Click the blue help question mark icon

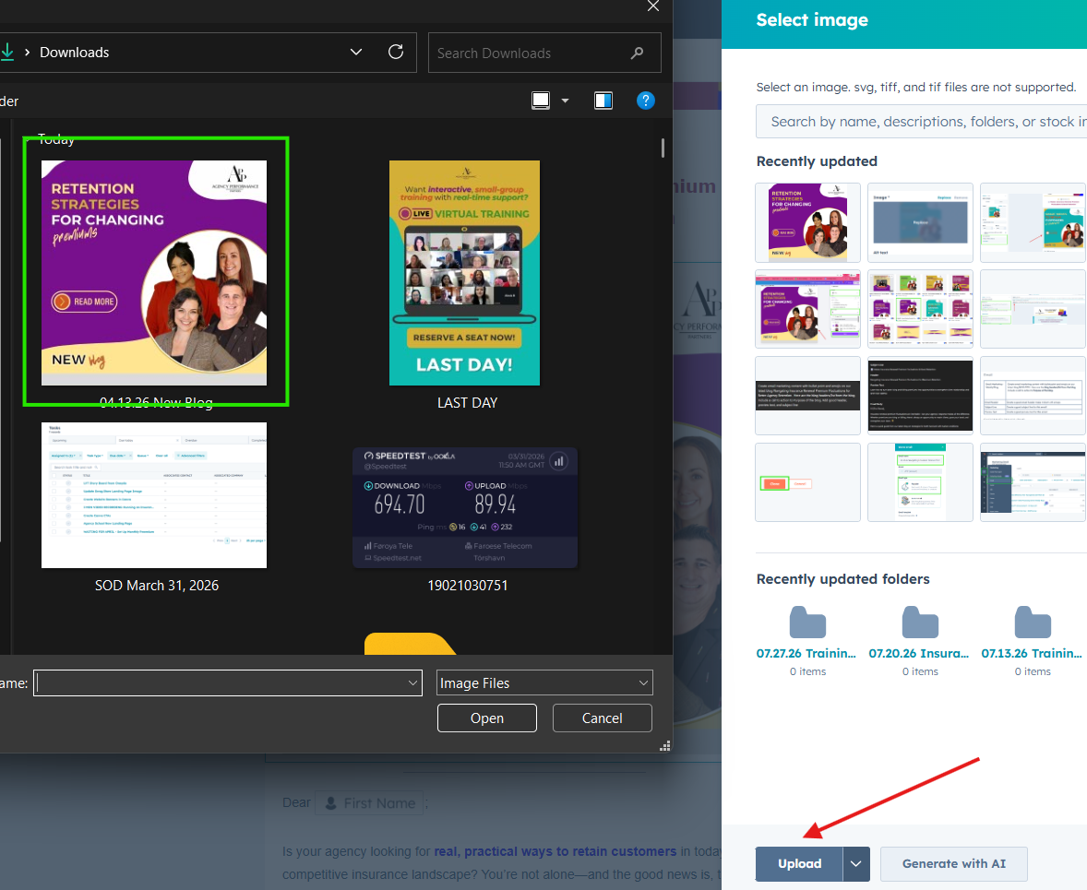646,101
